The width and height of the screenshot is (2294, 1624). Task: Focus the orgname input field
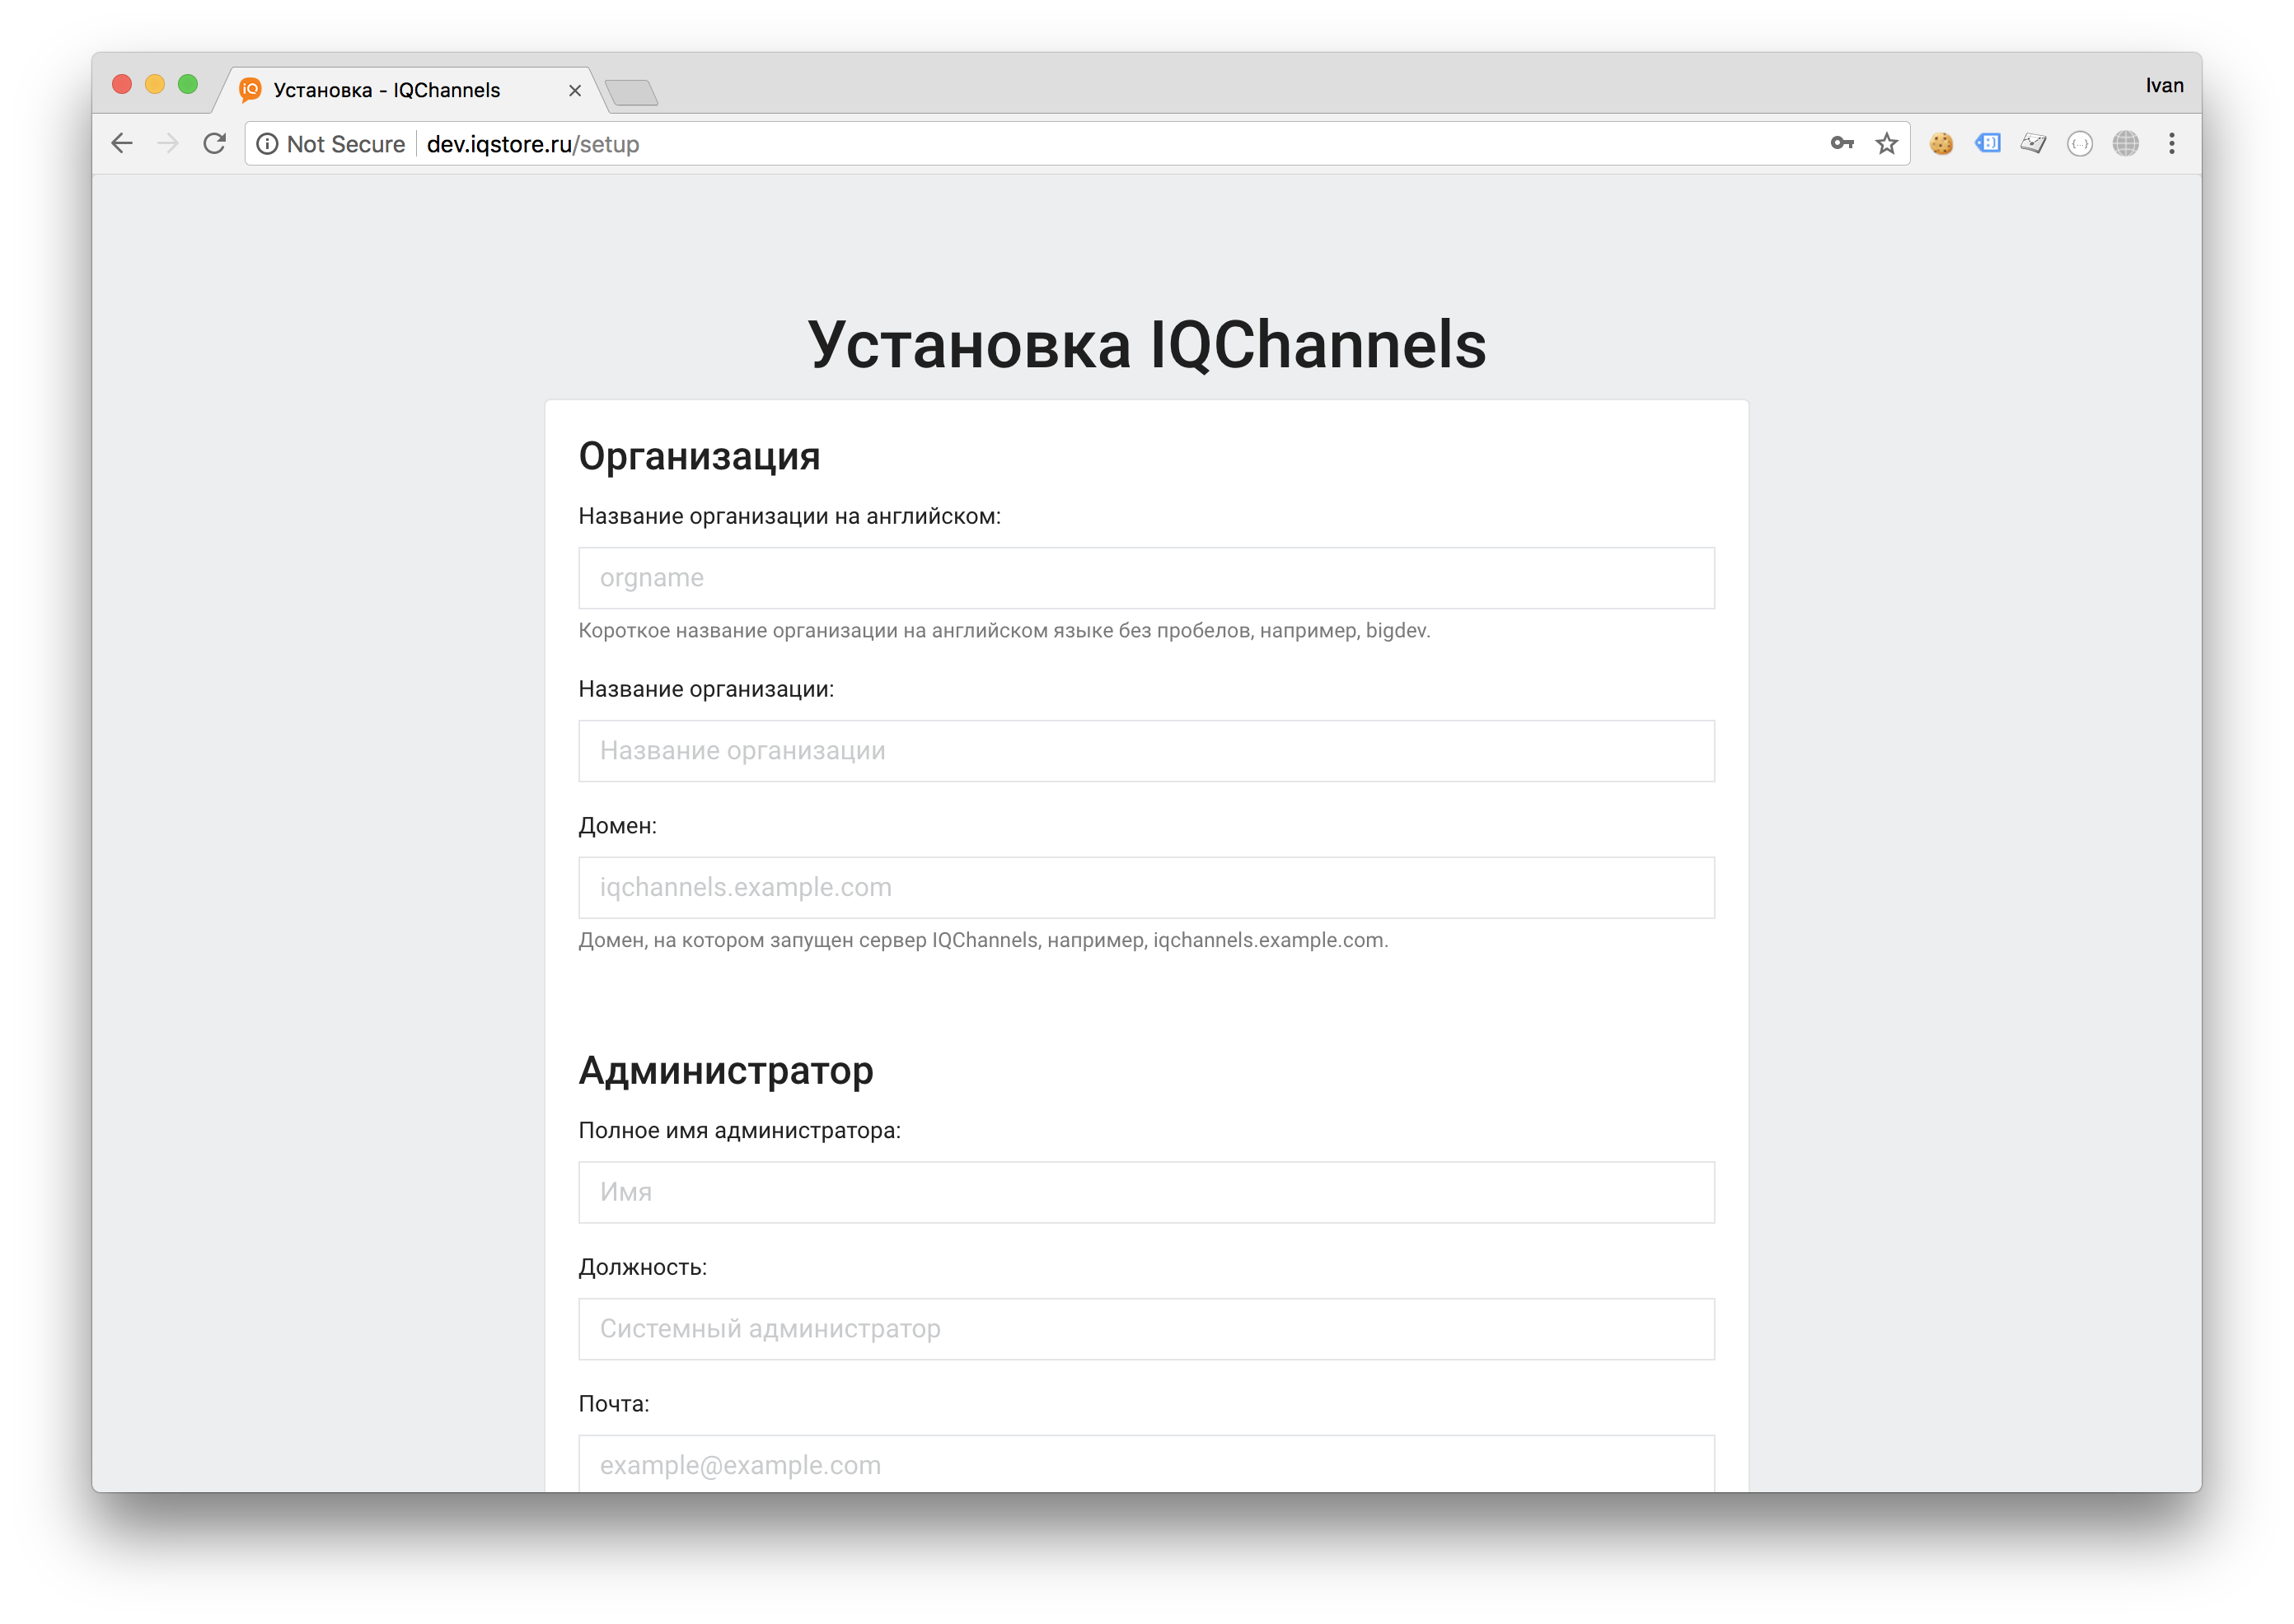[1145, 578]
